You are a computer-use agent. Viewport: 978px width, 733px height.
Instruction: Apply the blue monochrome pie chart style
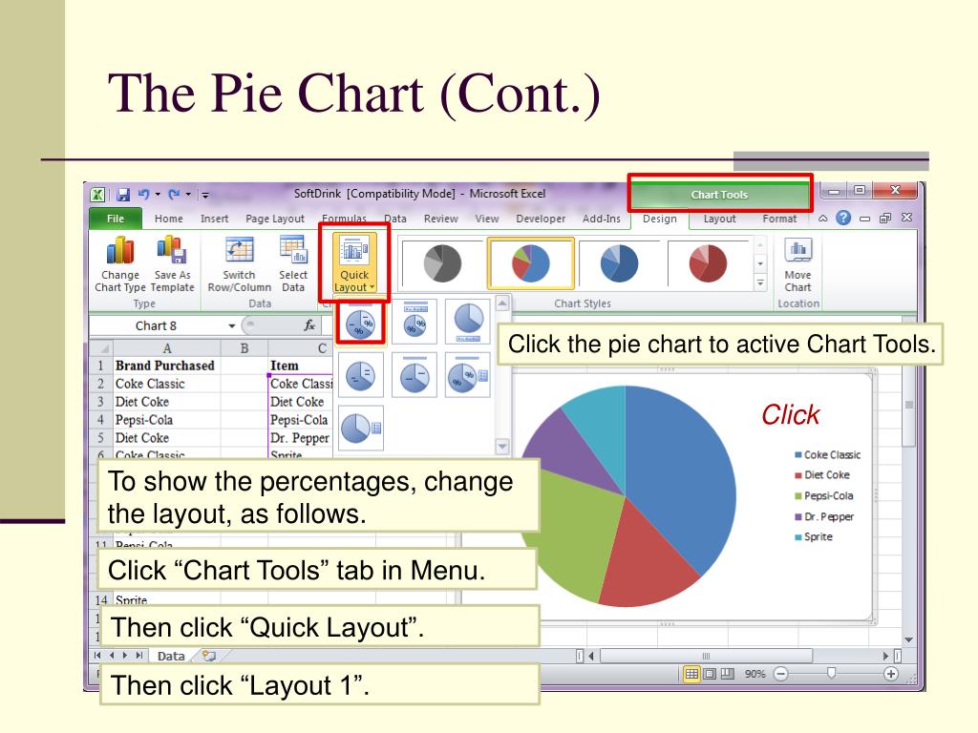(x=619, y=263)
